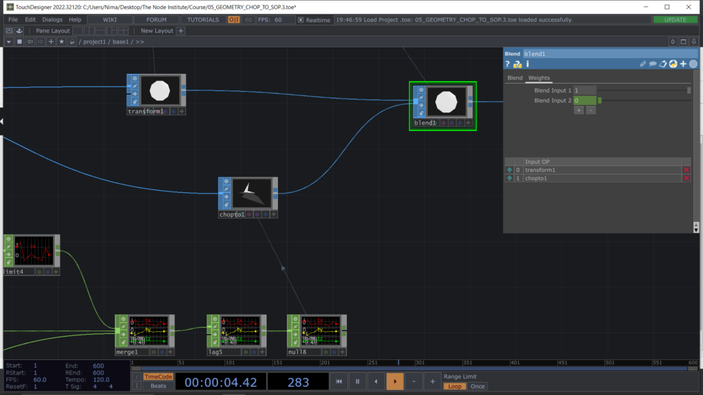This screenshot has height=395, width=703.
Task: Remove a blend weight with the - button
Action: [591, 110]
